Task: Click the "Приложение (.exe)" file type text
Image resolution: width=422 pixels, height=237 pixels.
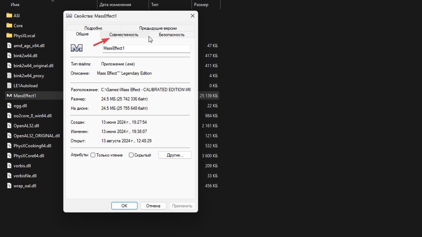Action: click(118, 64)
